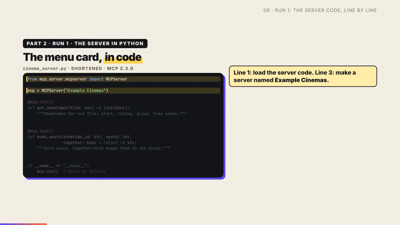Screen dimensions: 400x225
Task: Click the 'if __name__ == "__main__":' line
Action: [x=58, y=166]
